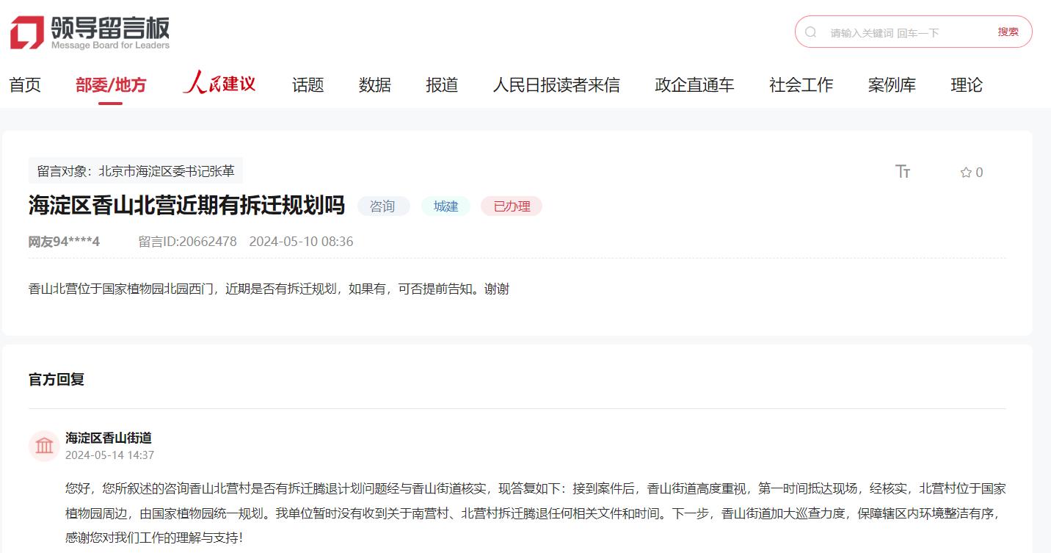Open the 话题 topics menu item

308,85
